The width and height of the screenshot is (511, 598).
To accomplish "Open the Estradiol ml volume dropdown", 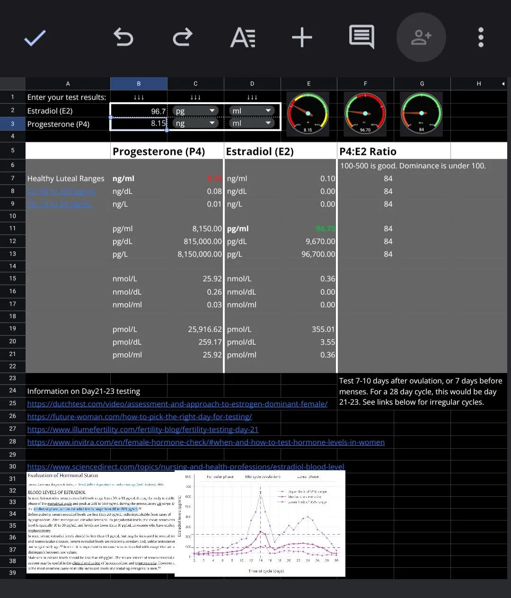I will point(252,111).
